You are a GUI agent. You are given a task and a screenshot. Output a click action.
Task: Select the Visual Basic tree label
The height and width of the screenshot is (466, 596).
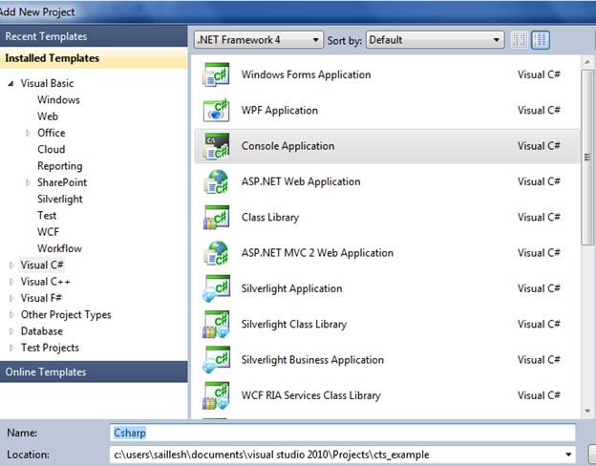click(x=47, y=83)
